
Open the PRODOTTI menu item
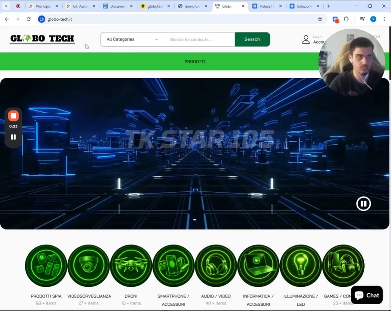pyautogui.click(x=195, y=62)
